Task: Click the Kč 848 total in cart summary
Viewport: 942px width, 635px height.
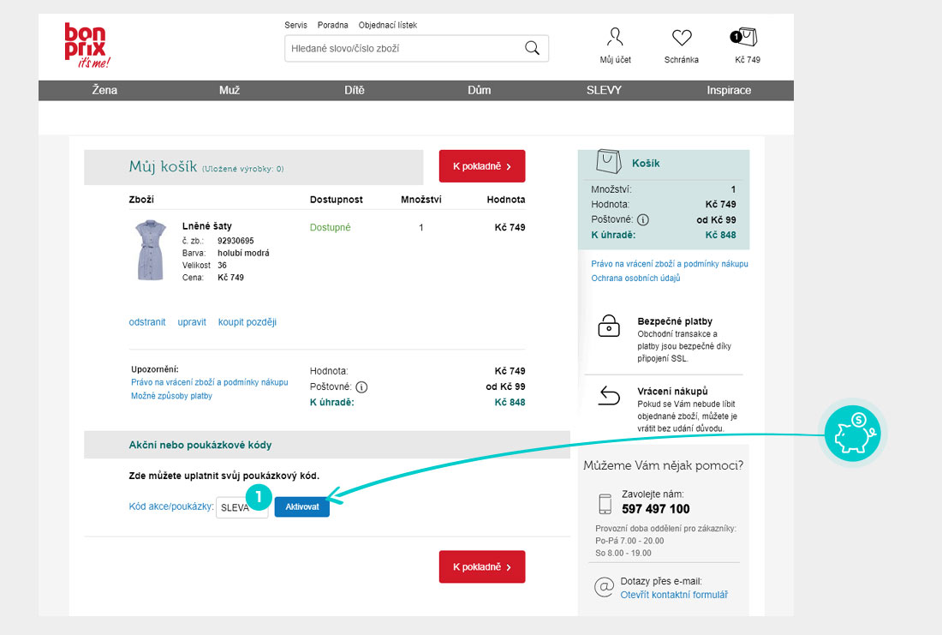Action: pos(510,402)
